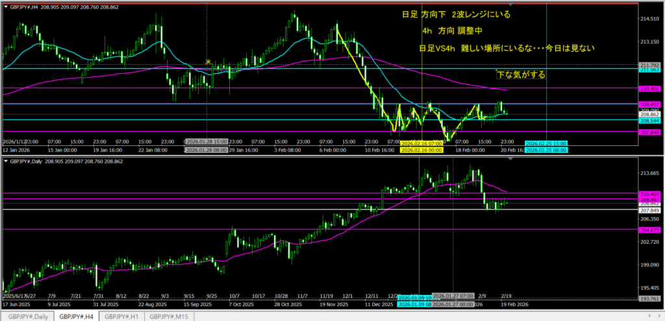Click the 210.400 magenta price label
665x321 pixels.
tap(650, 88)
